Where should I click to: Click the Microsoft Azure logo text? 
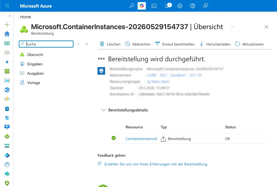point(36,6)
